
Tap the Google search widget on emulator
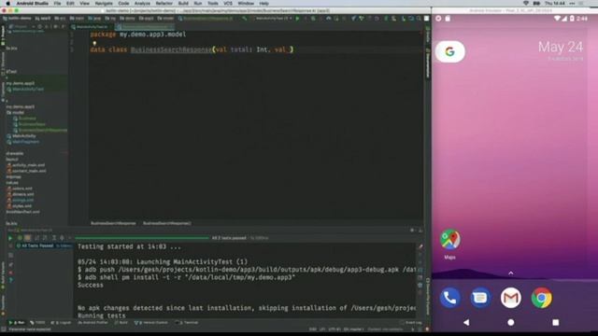pyautogui.click(x=450, y=51)
